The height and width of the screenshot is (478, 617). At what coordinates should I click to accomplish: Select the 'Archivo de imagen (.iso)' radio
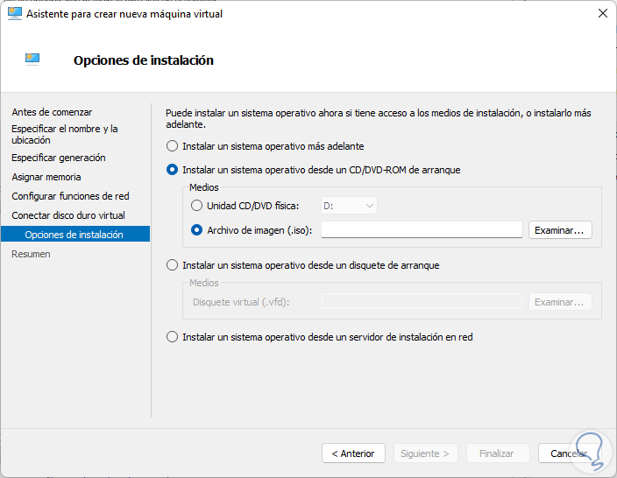[x=197, y=230]
